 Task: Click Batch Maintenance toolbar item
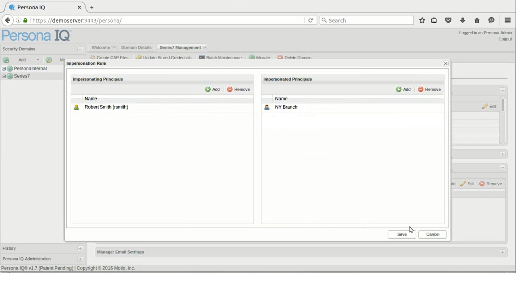click(x=220, y=57)
